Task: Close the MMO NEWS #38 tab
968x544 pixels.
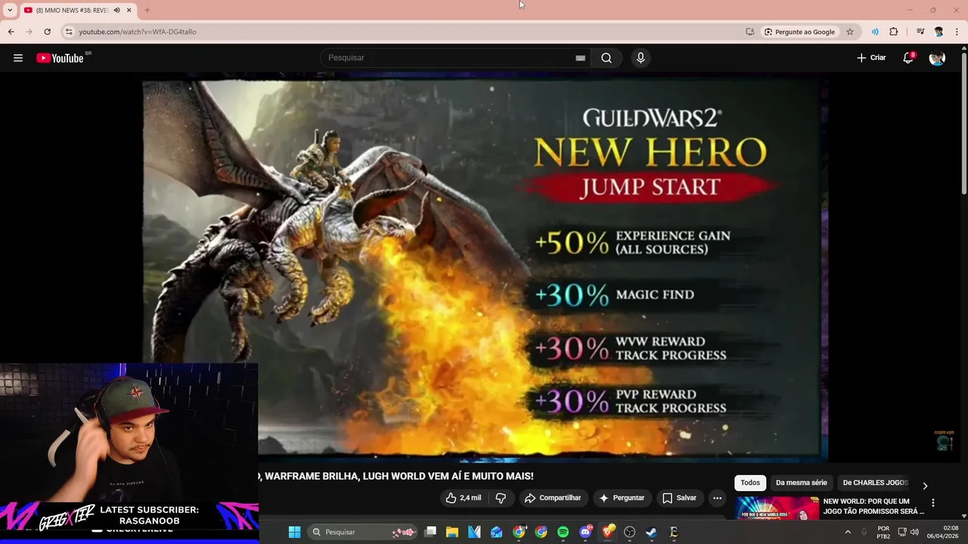Action: (x=129, y=10)
